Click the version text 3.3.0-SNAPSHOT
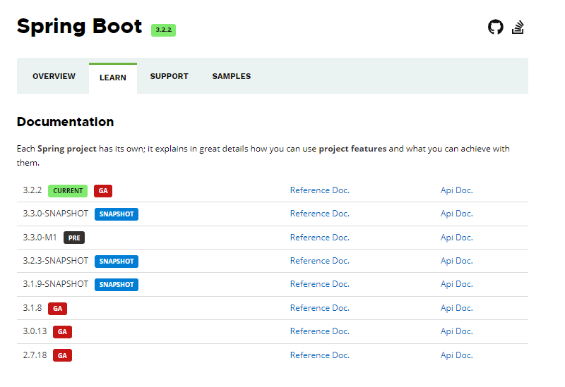Image resolution: width=565 pixels, height=387 pixels. (56, 214)
